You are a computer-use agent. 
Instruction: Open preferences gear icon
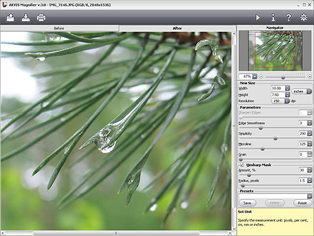coord(304,17)
